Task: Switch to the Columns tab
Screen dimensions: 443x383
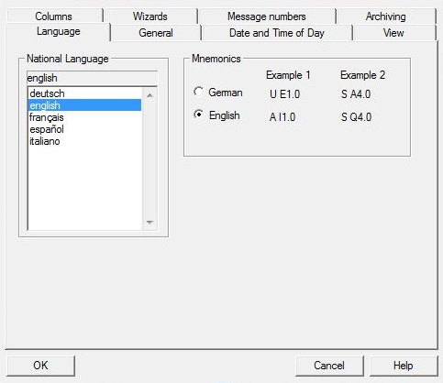Action: point(54,16)
